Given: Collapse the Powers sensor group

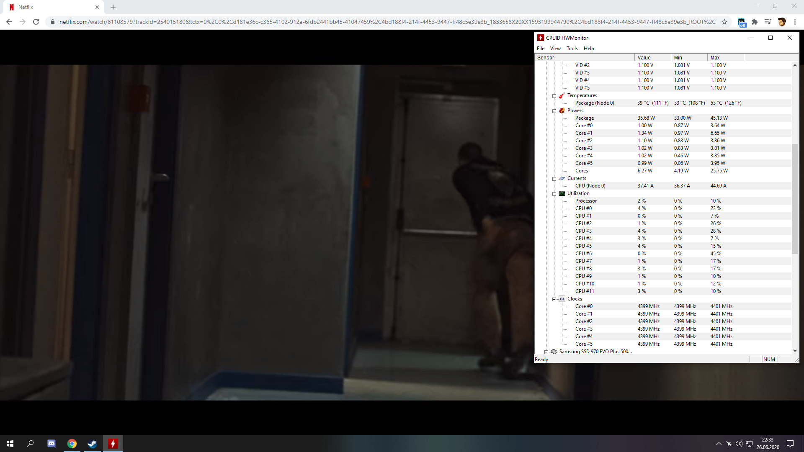Looking at the screenshot, I should pyautogui.click(x=554, y=111).
